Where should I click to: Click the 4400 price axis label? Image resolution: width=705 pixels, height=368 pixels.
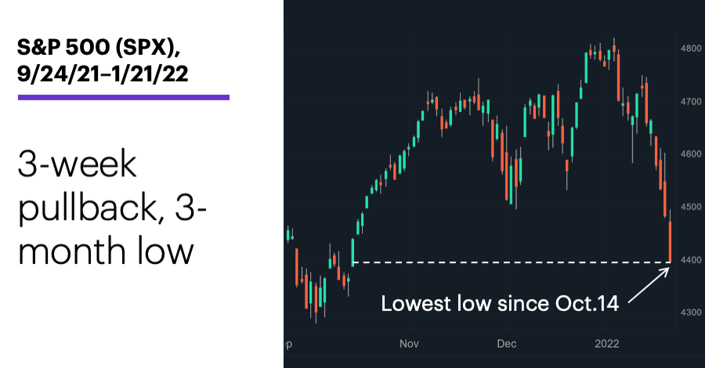click(691, 260)
